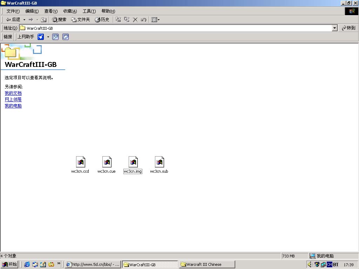Go back with the 后退 button
The width and height of the screenshot is (359, 269).
point(13,20)
